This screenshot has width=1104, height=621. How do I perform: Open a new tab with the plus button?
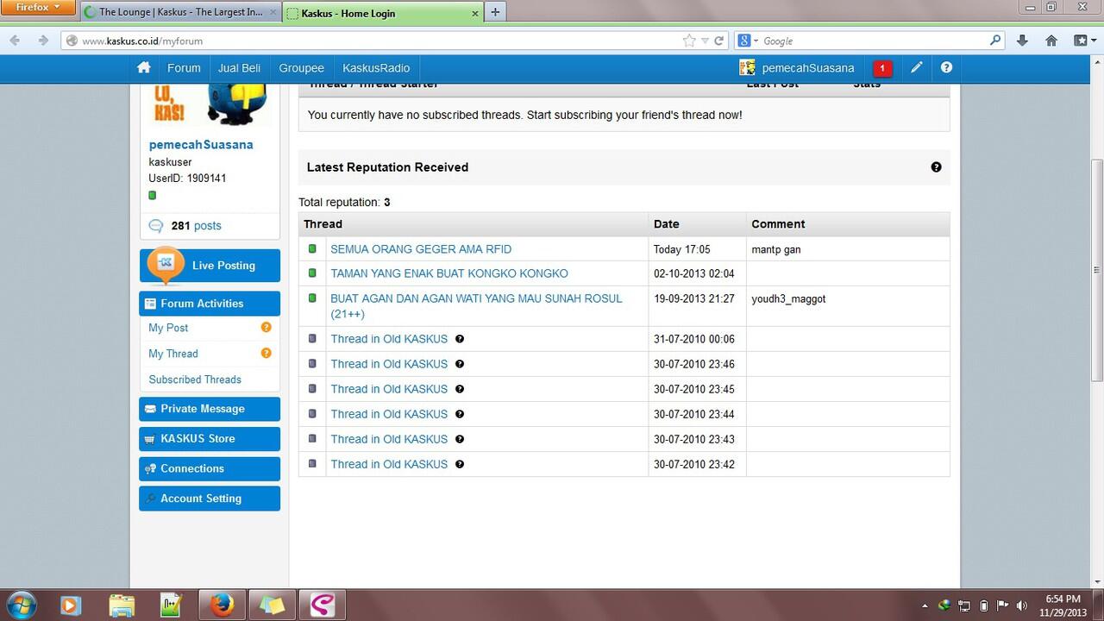(x=495, y=12)
